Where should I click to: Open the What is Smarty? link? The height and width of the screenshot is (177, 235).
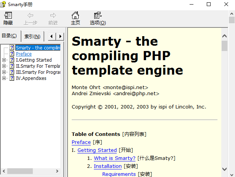[x=114, y=158]
